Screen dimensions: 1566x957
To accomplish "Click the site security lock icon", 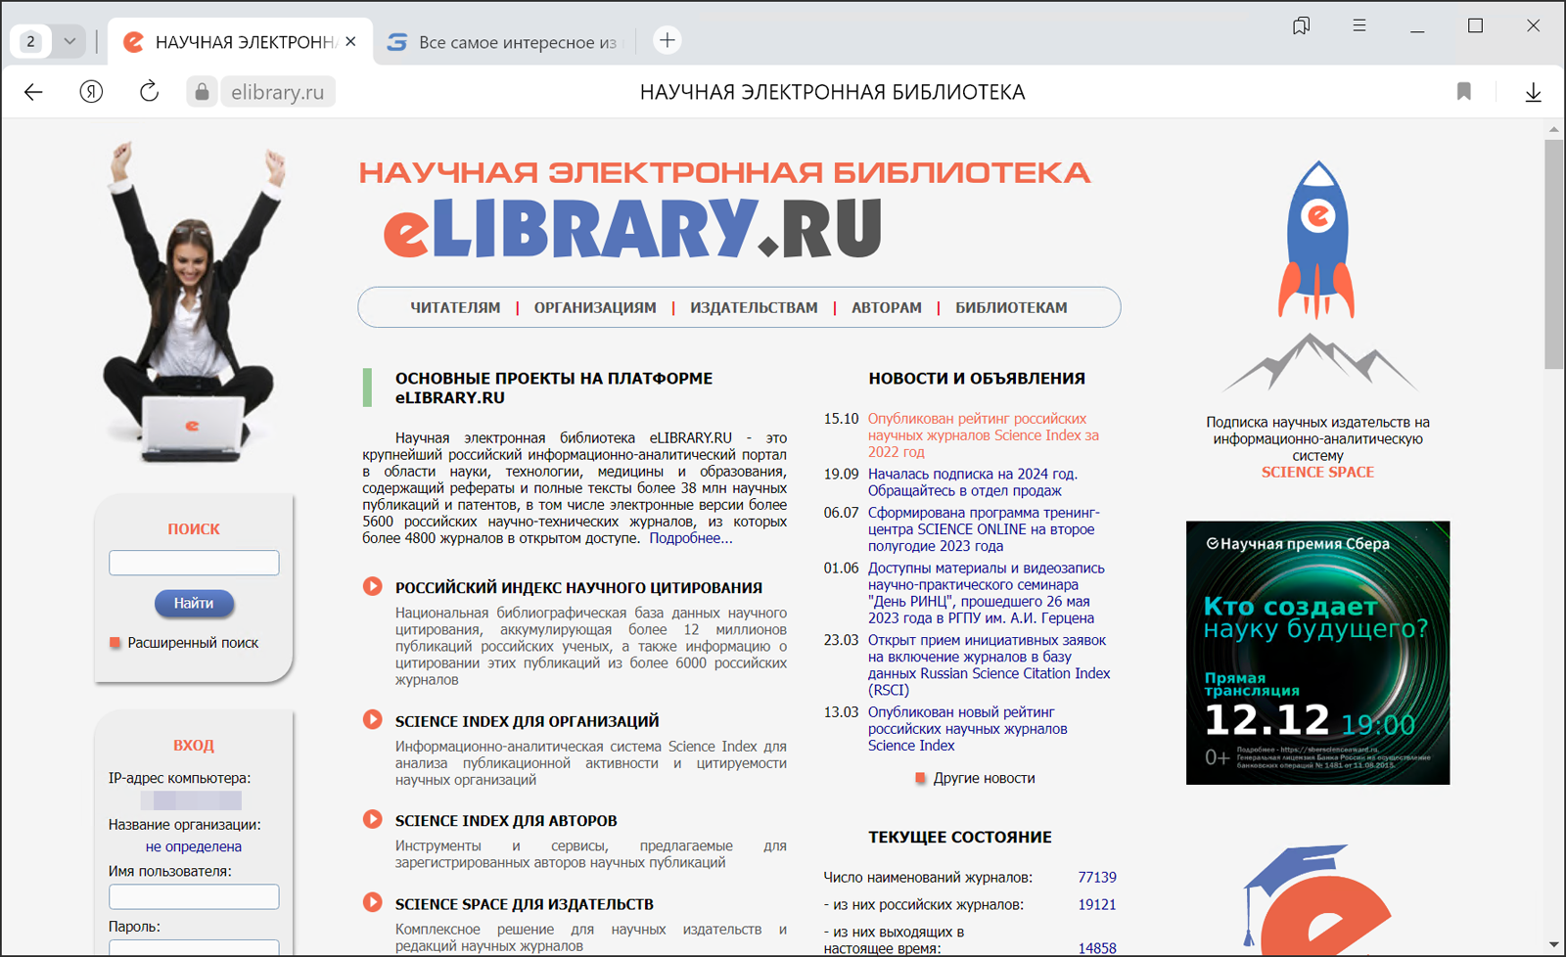I will (202, 92).
